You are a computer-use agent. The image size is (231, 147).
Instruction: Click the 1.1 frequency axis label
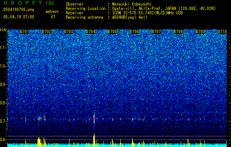tap(3, 48)
